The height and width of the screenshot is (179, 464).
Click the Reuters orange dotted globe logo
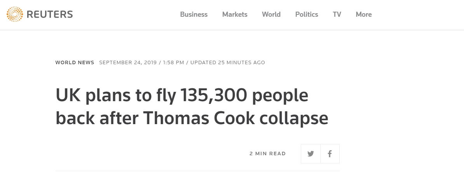(x=15, y=14)
